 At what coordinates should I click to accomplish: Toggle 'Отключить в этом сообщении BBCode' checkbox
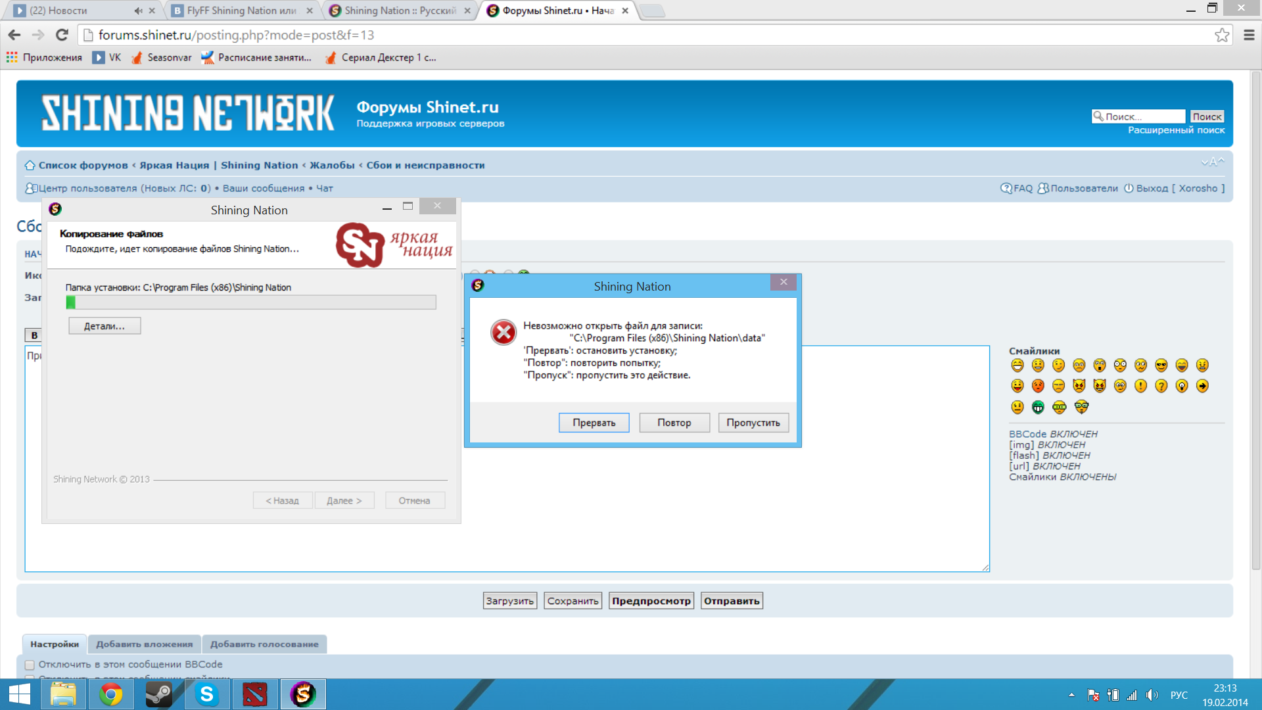coord(30,665)
